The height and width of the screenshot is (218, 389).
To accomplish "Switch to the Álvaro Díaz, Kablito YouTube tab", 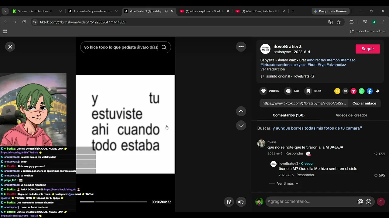I will 260,11.
